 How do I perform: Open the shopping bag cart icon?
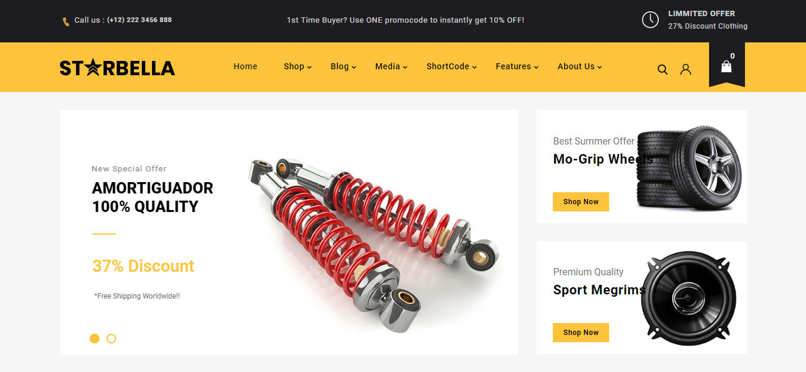click(726, 66)
